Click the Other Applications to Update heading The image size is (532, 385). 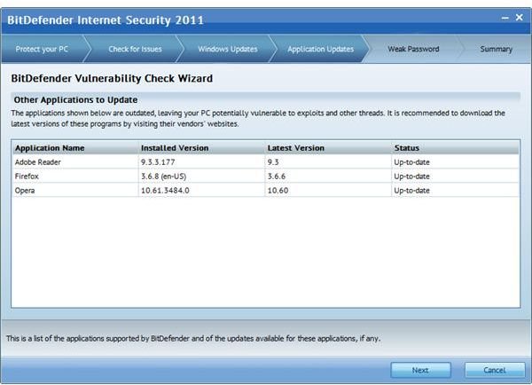pos(75,100)
